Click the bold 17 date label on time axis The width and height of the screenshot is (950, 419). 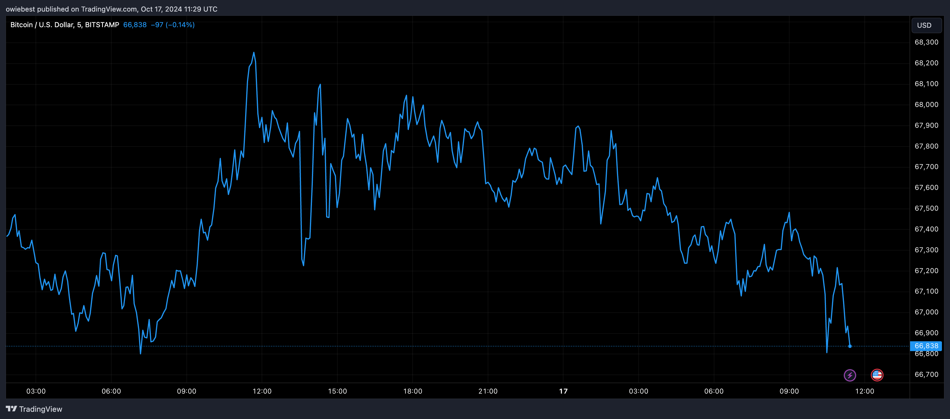563,391
